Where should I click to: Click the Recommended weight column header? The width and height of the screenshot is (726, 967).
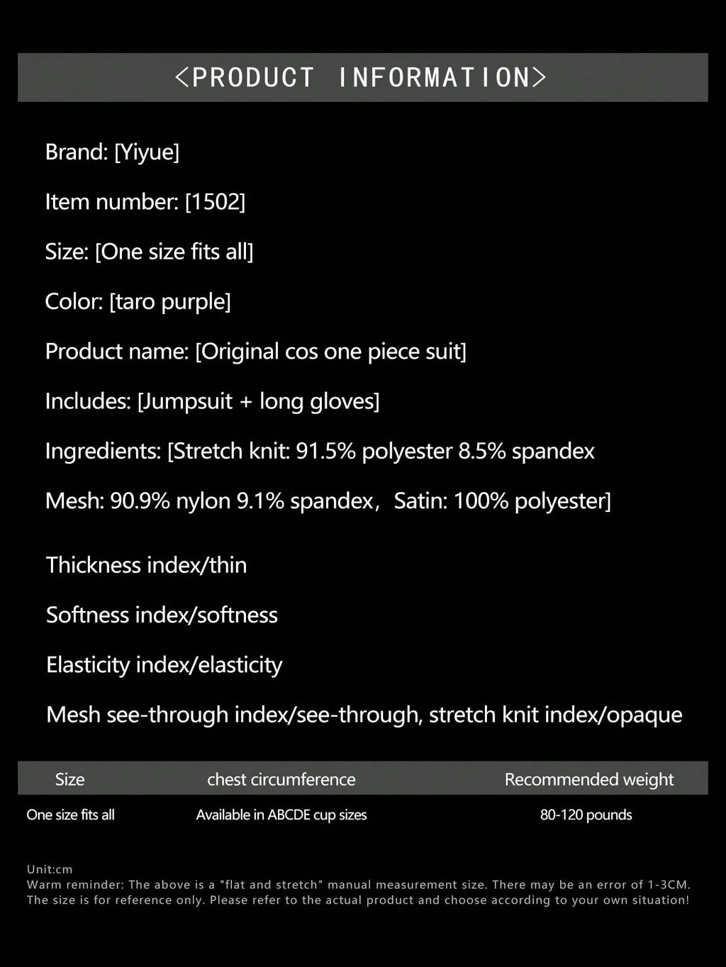coord(589,779)
